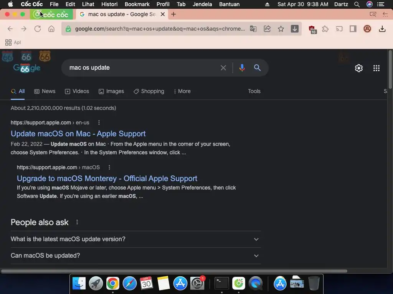Open the browser home page
393x294 pixels.
click(51, 29)
